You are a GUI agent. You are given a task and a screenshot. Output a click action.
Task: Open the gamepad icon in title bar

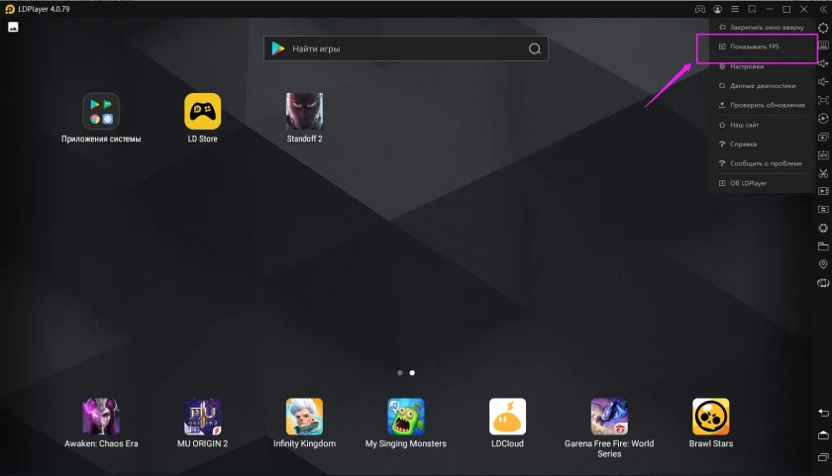(x=700, y=9)
